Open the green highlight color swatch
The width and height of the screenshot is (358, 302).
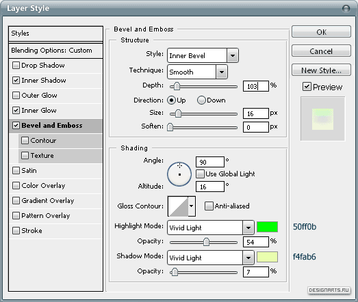pos(268,227)
